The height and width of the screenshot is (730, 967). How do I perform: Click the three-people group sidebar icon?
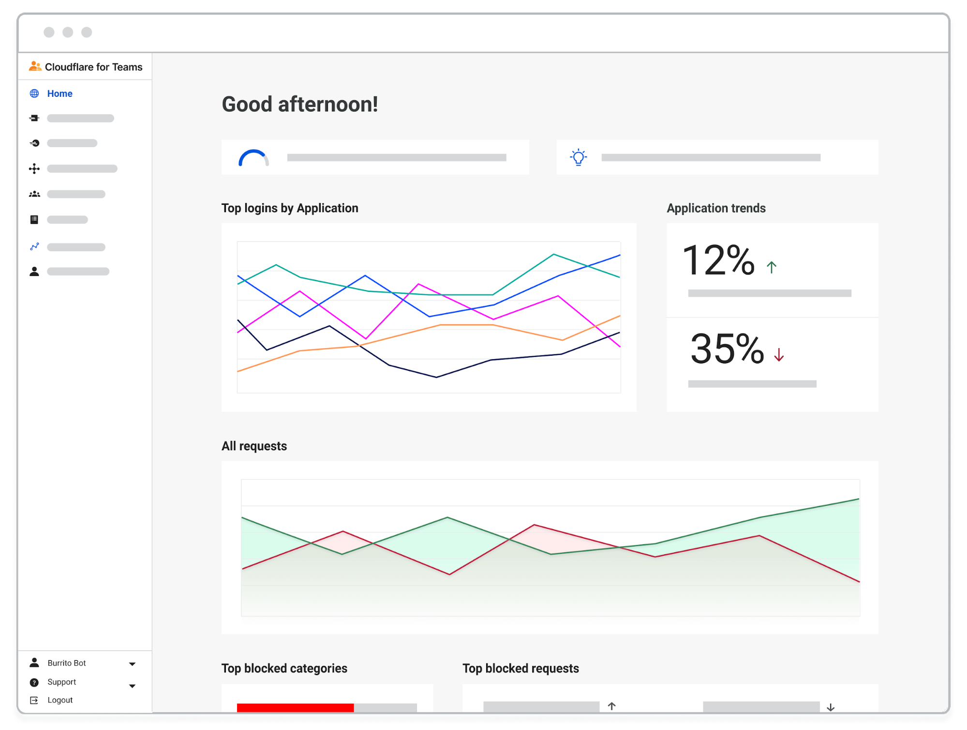(x=34, y=194)
